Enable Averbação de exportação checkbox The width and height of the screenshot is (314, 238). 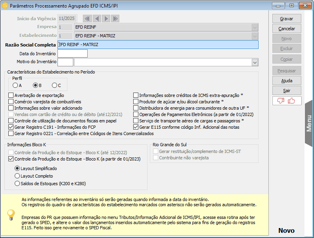[11, 95]
